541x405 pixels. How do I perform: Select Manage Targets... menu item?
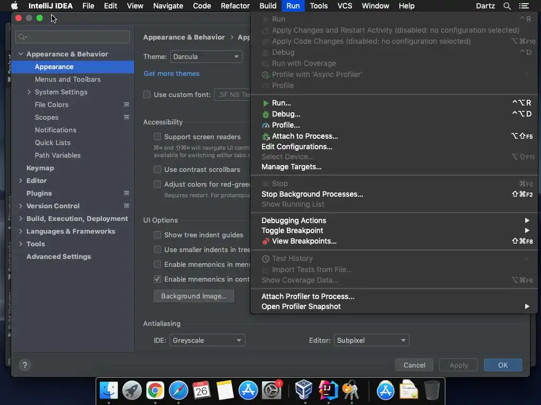[x=394, y=167]
